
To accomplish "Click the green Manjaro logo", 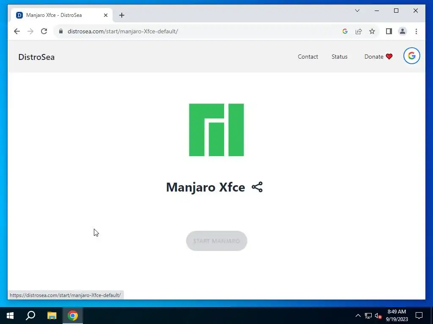I will point(216,130).
